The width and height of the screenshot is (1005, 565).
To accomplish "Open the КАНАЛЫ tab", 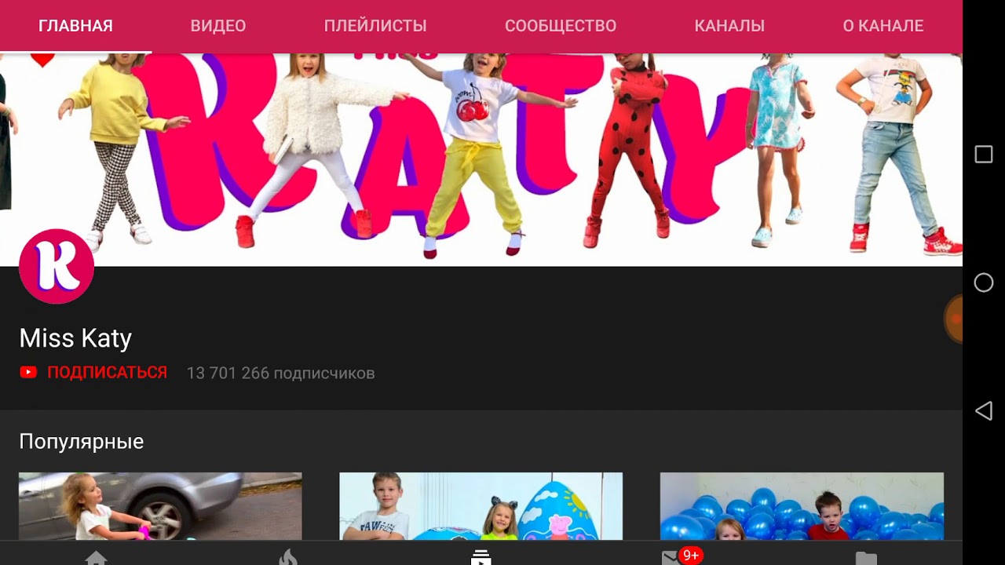I will click(729, 26).
